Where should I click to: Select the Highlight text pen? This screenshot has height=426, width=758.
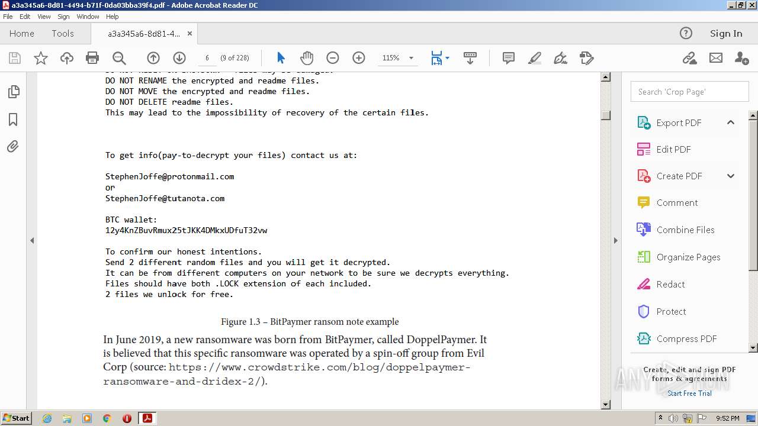tap(534, 58)
